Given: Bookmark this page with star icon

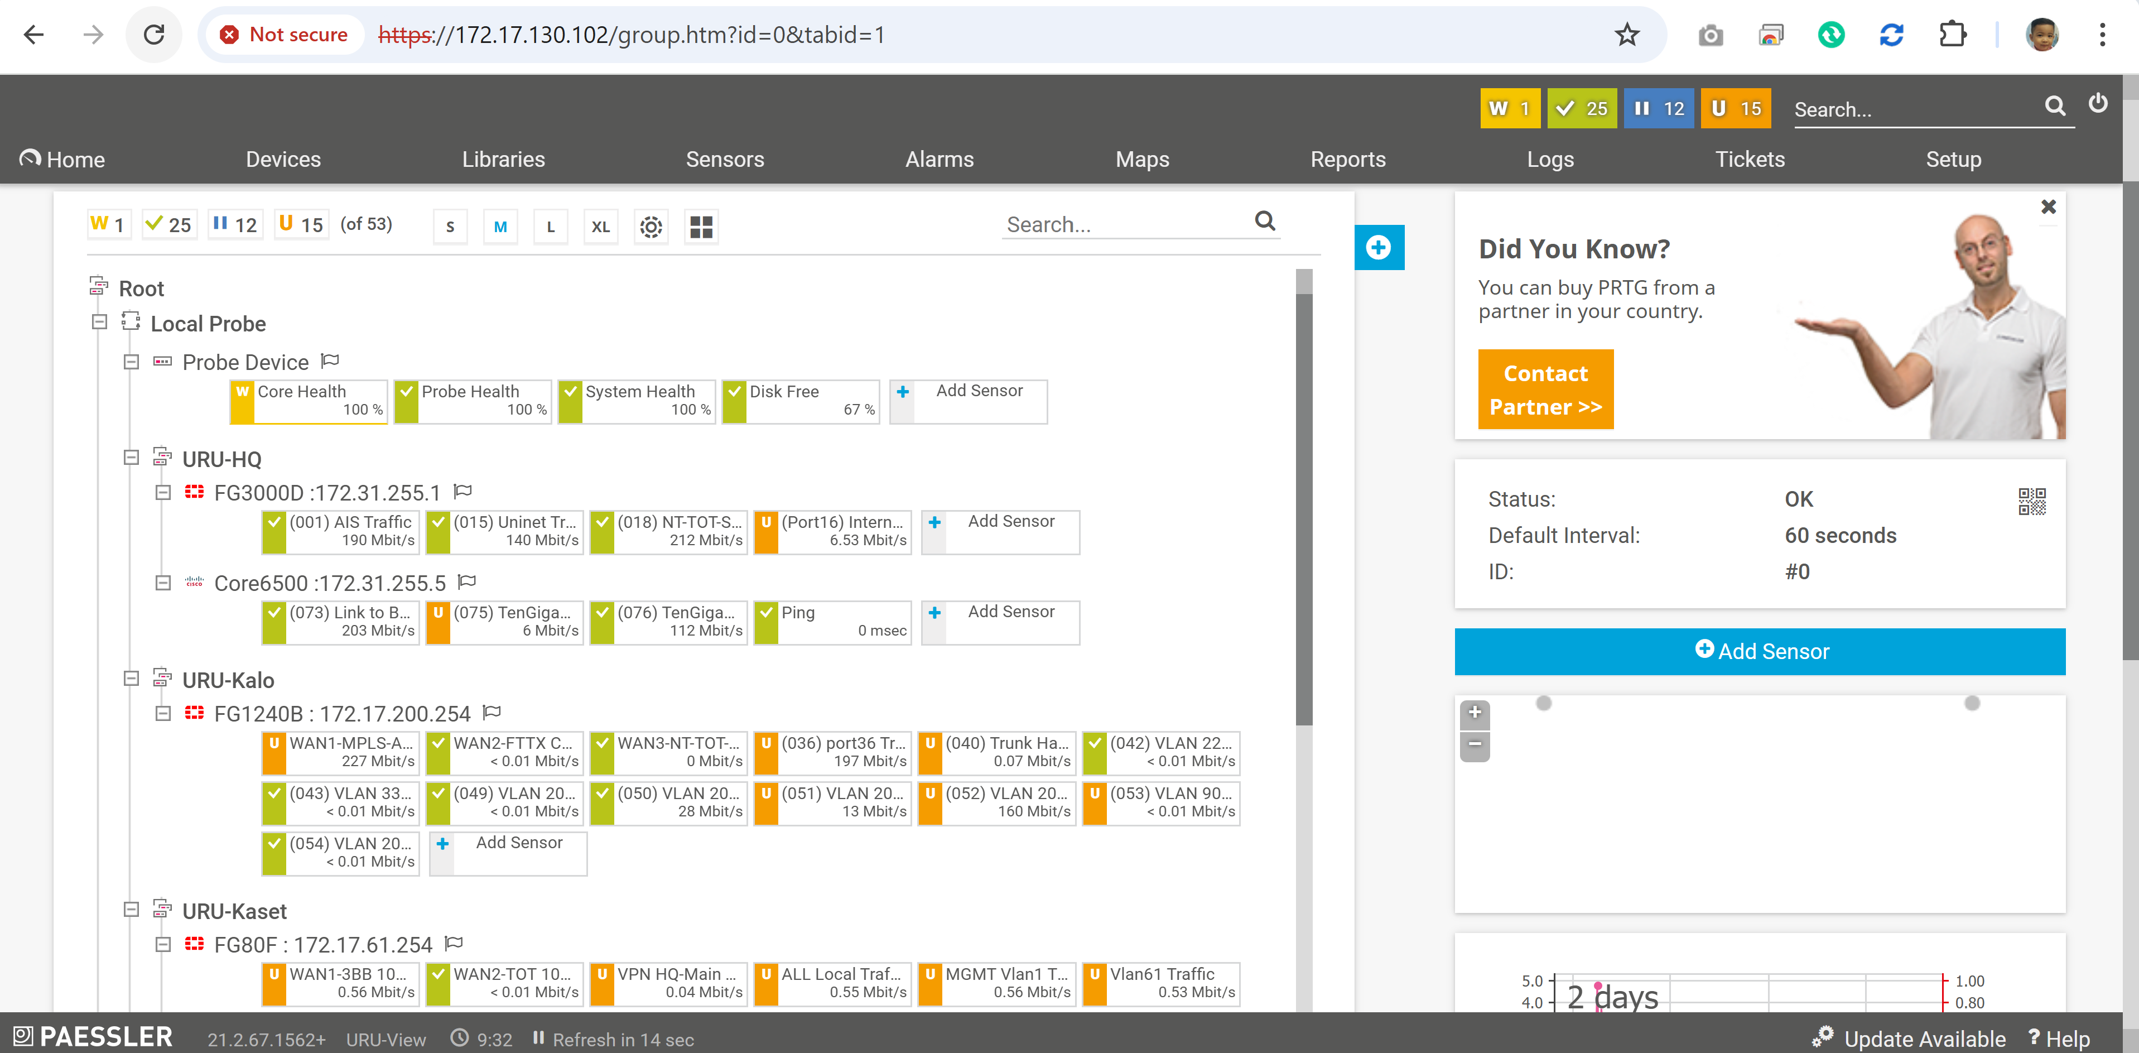Looking at the screenshot, I should 1627,35.
